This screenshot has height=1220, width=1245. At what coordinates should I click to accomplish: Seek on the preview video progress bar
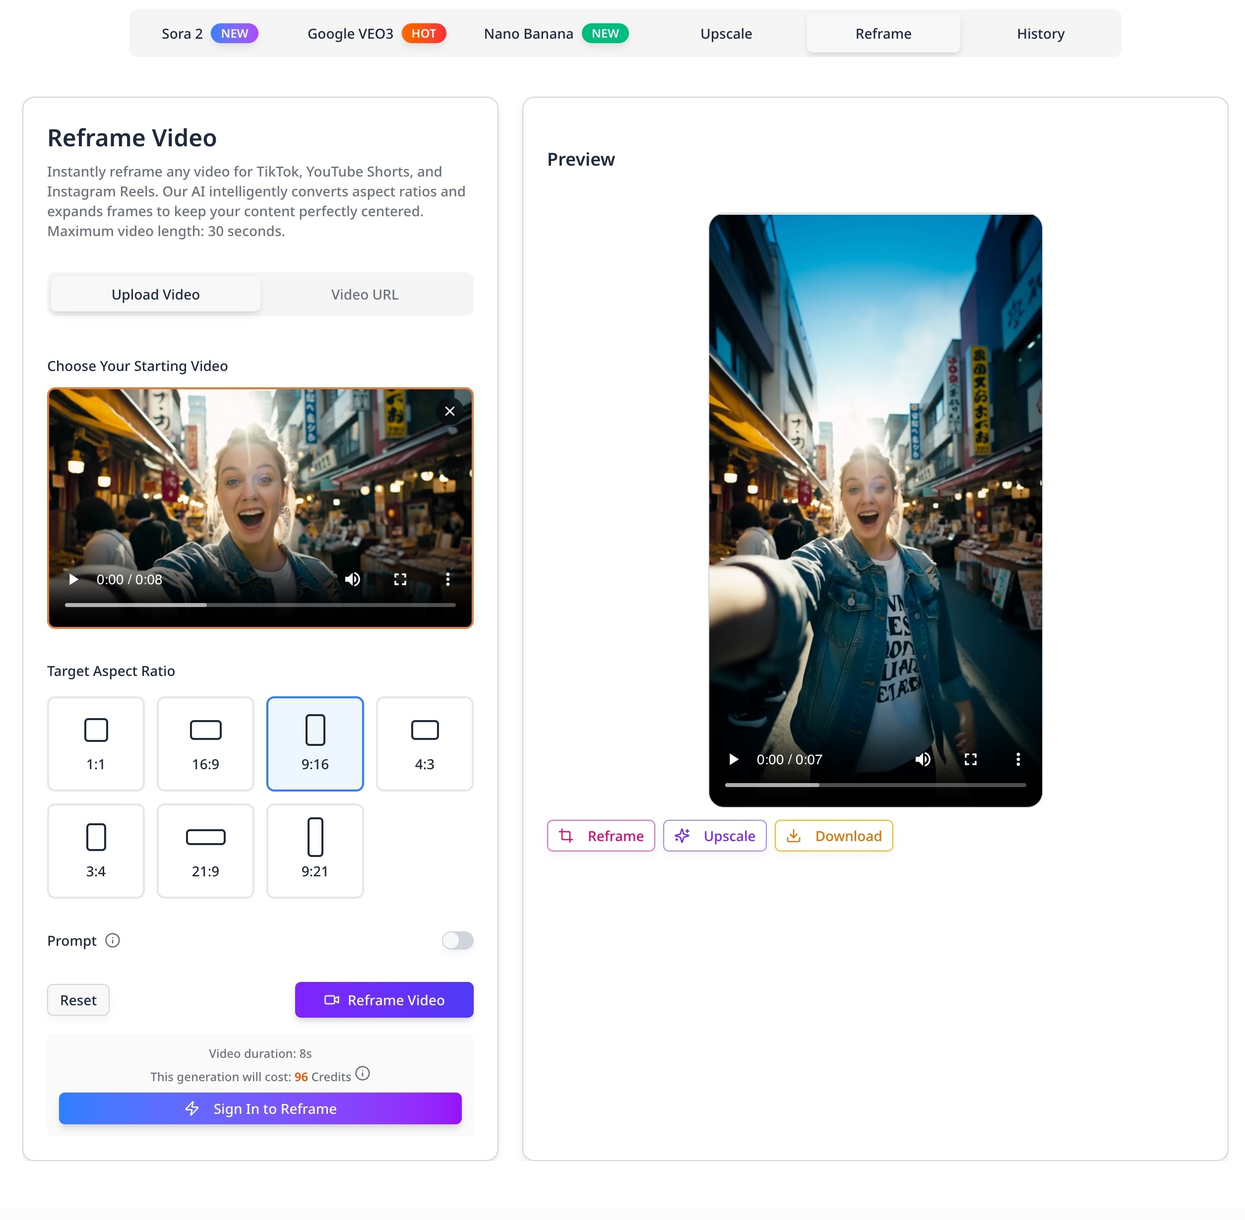874,785
